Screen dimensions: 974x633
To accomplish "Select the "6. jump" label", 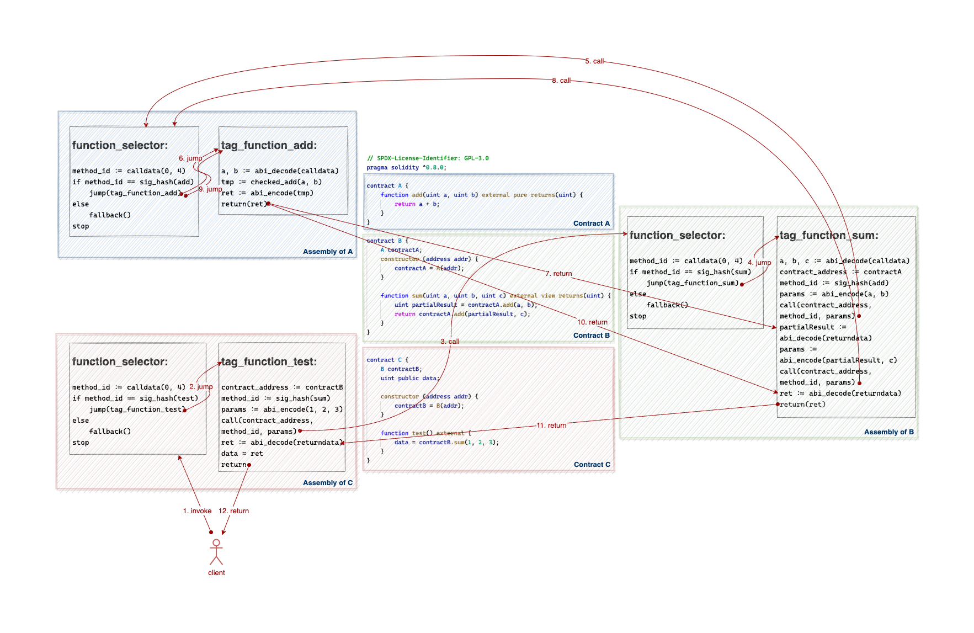I will pos(190,158).
